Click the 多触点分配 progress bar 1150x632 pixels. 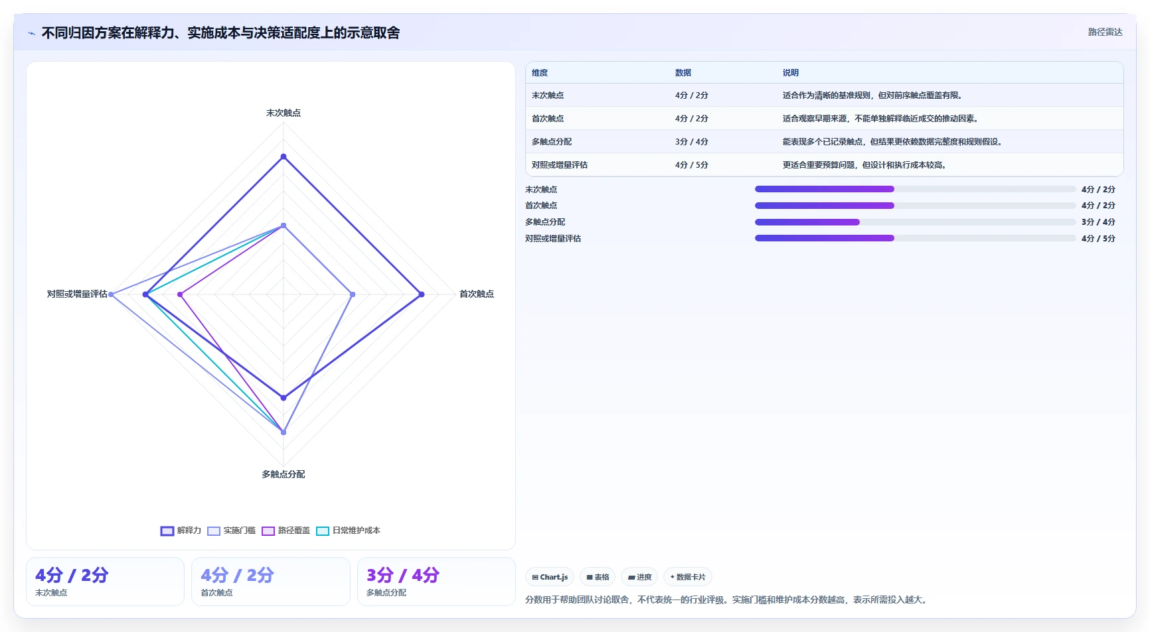(915, 222)
